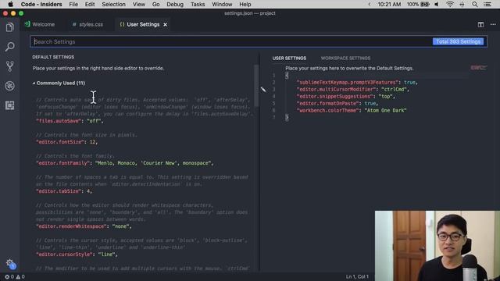This screenshot has height=281, width=500.
Task: Click the battery icon in the menu bar
Action: 425,4
